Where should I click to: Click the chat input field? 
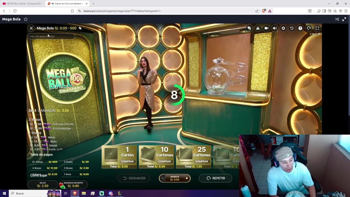(x=51, y=36)
